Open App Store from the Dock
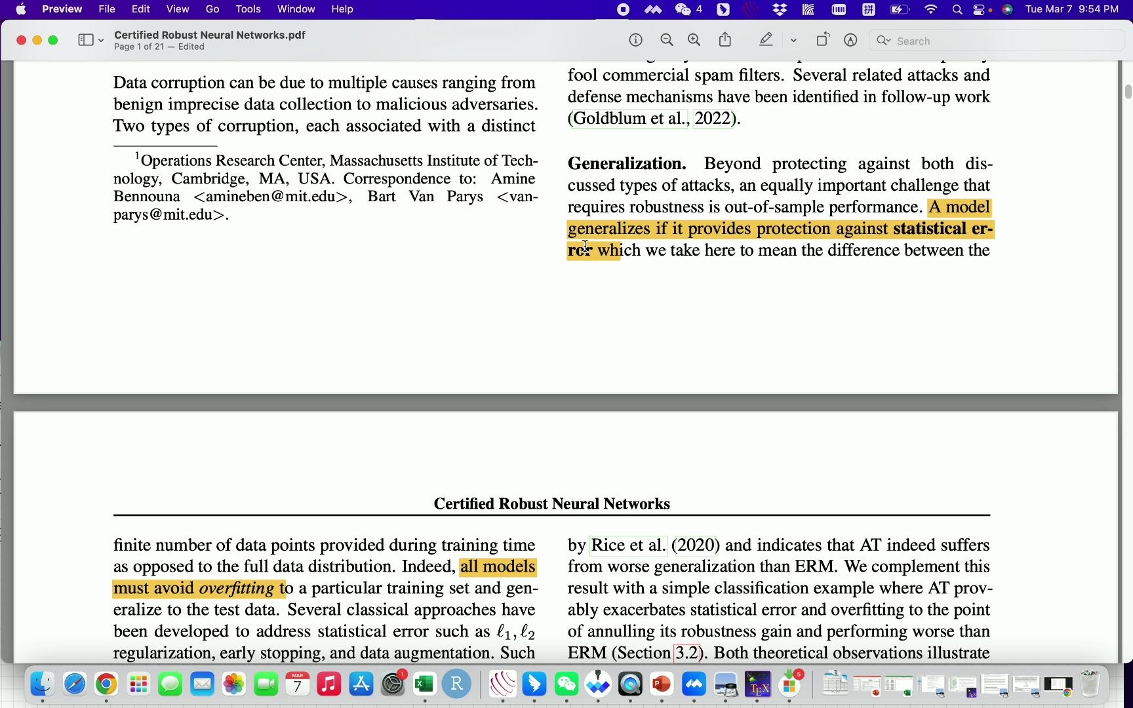Screen dimensions: 1133x708 (x=361, y=684)
